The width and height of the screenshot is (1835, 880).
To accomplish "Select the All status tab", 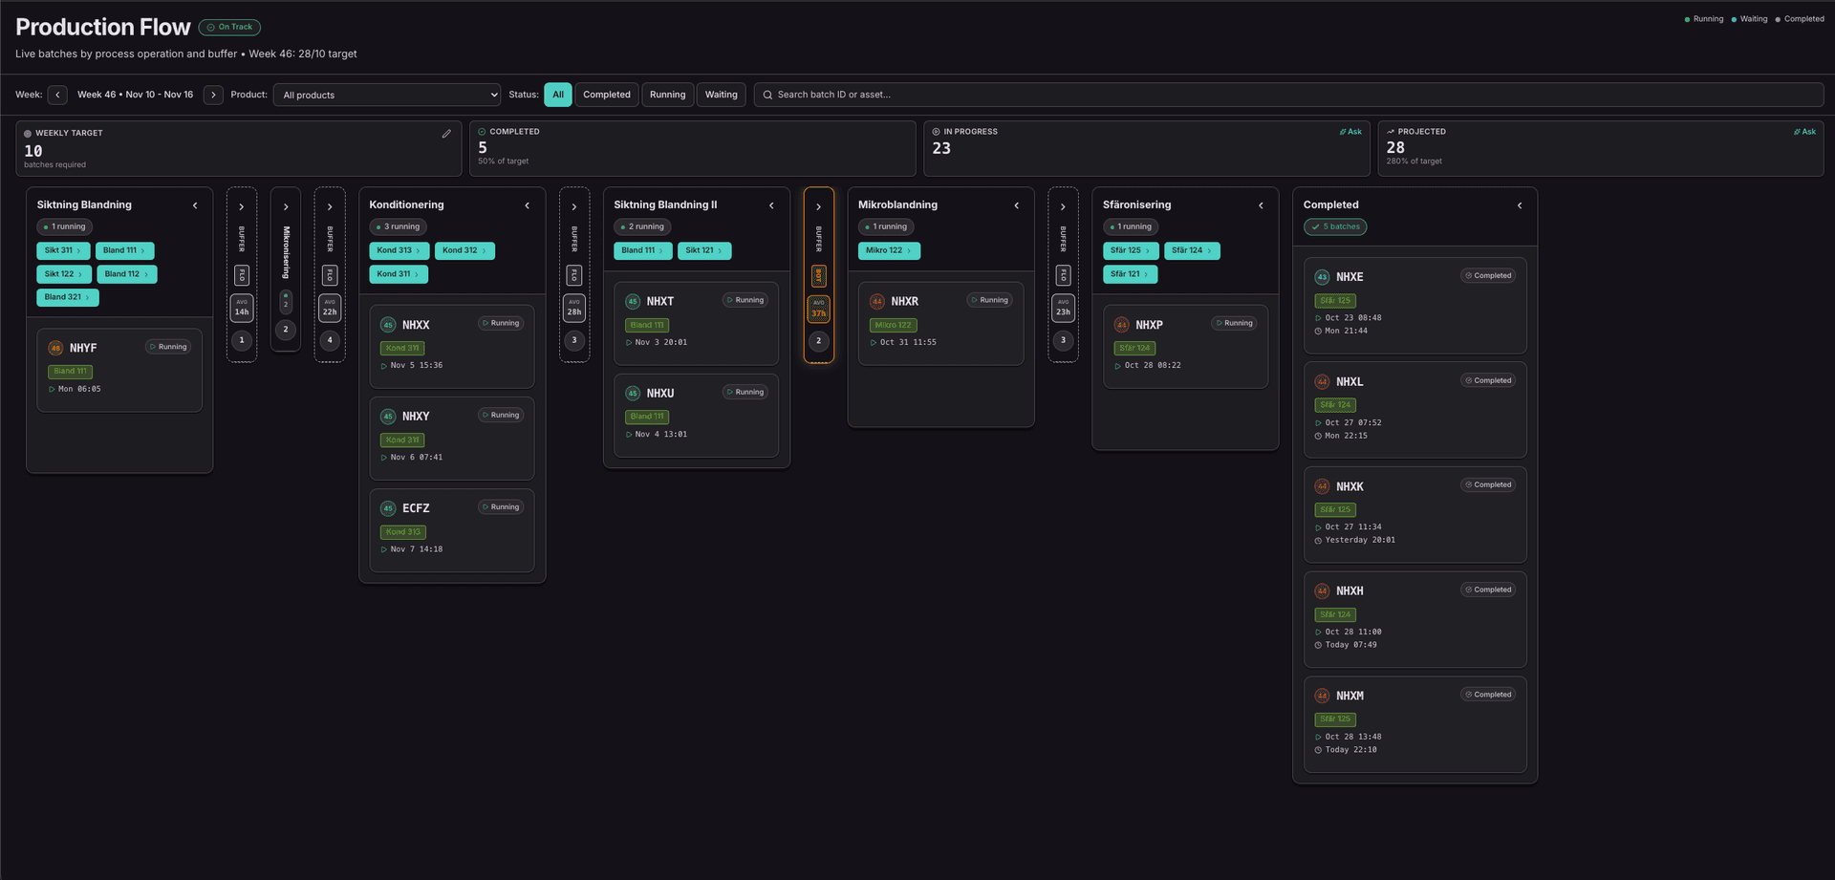I will click(558, 95).
